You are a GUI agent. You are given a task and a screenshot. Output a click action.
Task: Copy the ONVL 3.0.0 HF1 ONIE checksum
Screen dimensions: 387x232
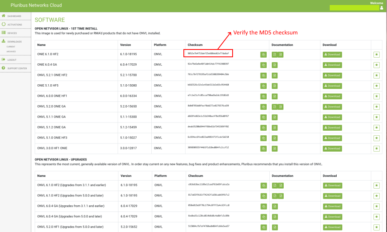[x=263, y=148]
